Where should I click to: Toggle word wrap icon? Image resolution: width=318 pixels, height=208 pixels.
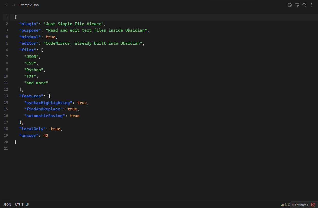click(x=297, y=5)
